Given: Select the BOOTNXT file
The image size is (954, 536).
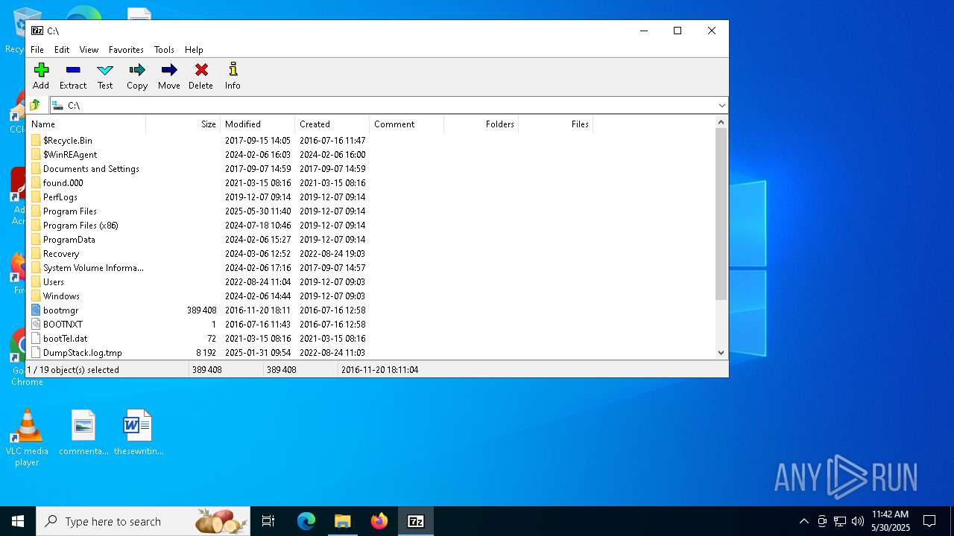Looking at the screenshot, I should [x=63, y=325].
